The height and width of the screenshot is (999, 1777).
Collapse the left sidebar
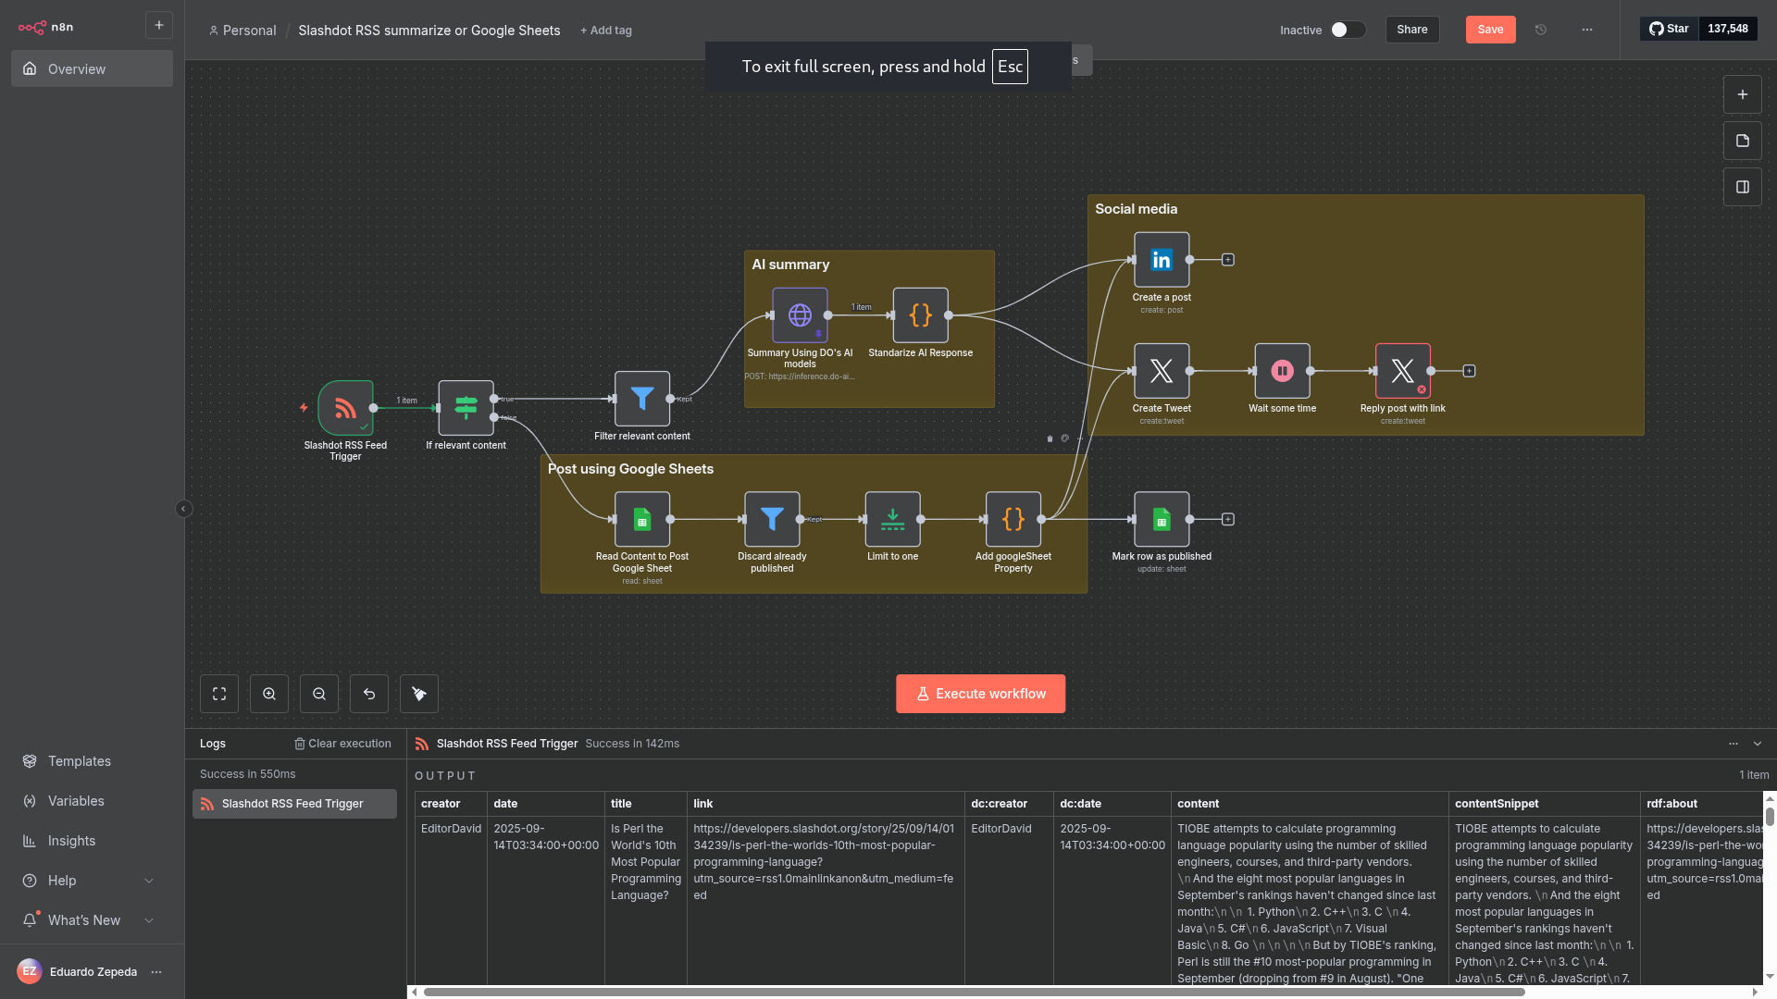tap(183, 509)
